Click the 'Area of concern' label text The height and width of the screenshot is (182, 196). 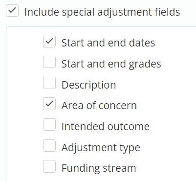[x=99, y=106]
